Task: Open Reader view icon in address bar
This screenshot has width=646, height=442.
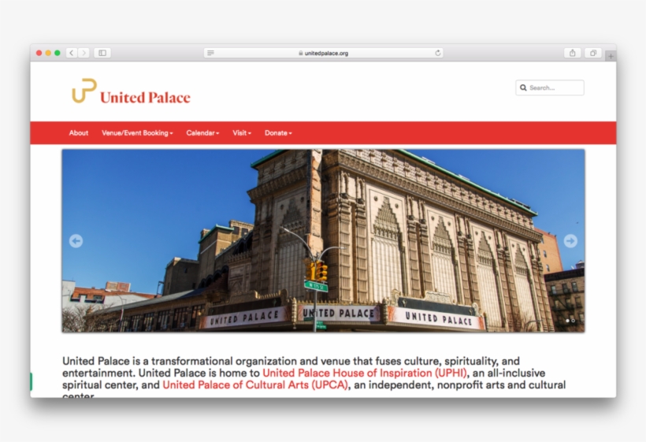Action: [210, 53]
